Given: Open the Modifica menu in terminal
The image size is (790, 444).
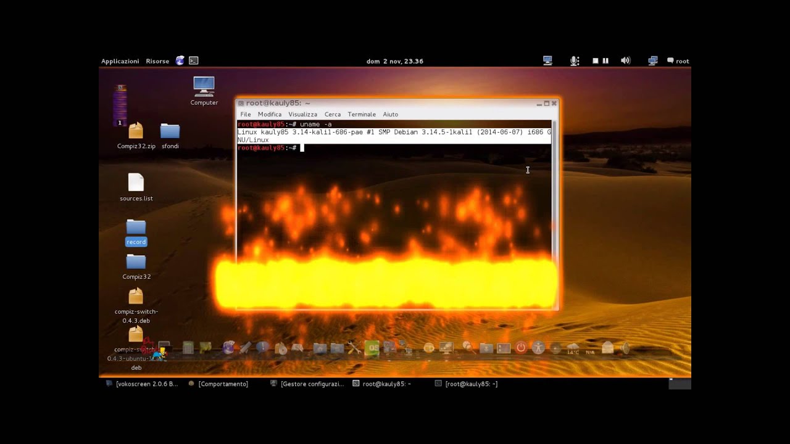Looking at the screenshot, I should [270, 114].
